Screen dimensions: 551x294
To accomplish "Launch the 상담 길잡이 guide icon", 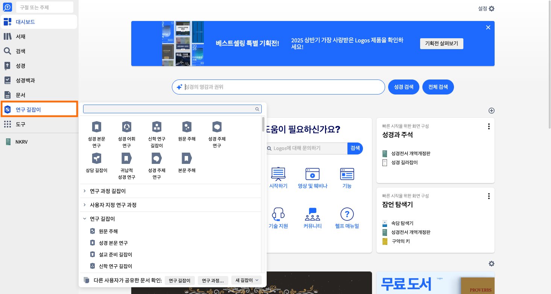I will point(97,163).
